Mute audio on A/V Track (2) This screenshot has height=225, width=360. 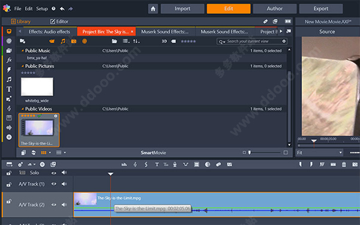64,205
